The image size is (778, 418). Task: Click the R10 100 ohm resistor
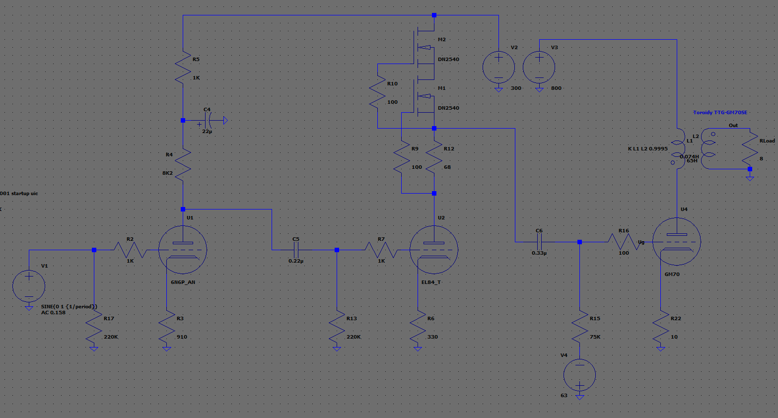pyautogui.click(x=377, y=91)
